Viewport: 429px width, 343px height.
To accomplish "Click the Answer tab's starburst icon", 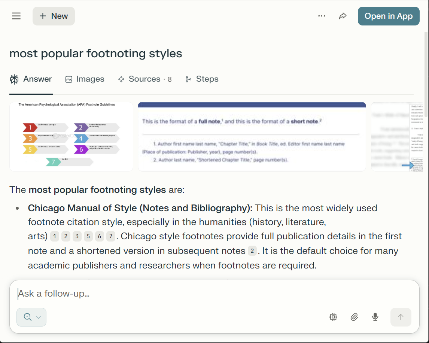I will 14,79.
